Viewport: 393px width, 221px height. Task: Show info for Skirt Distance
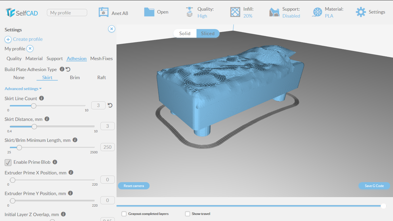[47, 119]
